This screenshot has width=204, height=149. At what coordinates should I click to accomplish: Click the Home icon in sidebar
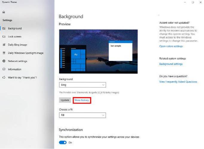pos(4,12)
